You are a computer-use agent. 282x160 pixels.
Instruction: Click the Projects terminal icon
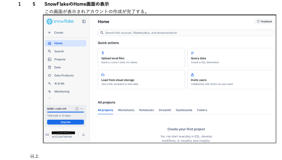click(x=49, y=59)
